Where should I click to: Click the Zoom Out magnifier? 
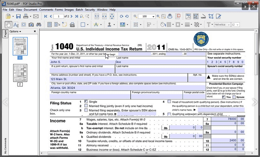(135, 16)
